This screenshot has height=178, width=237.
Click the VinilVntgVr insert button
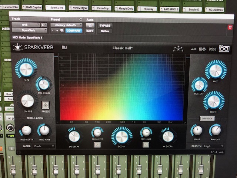79,8
